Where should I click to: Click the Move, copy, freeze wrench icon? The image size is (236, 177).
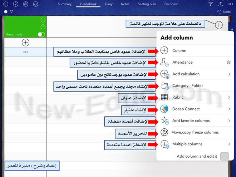point(164,132)
